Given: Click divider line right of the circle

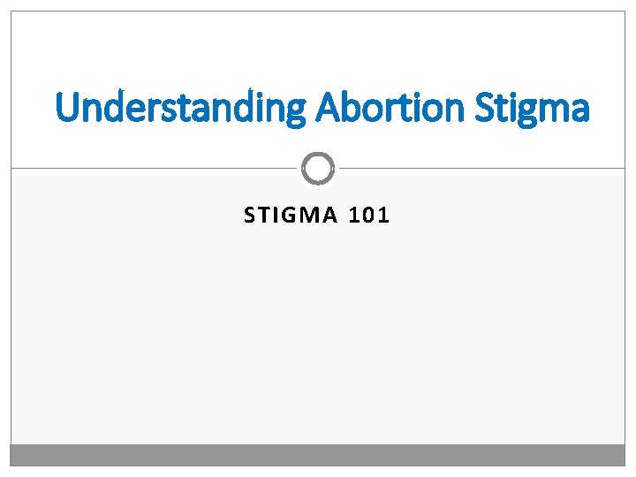Looking at the screenshot, I should pyautogui.click(x=482, y=168).
